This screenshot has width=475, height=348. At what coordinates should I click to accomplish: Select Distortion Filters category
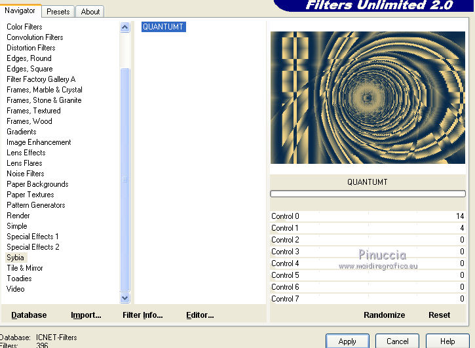pos(31,48)
